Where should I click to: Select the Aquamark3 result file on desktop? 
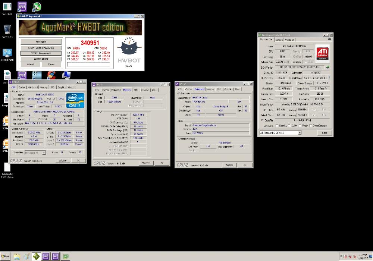[x=7, y=170]
